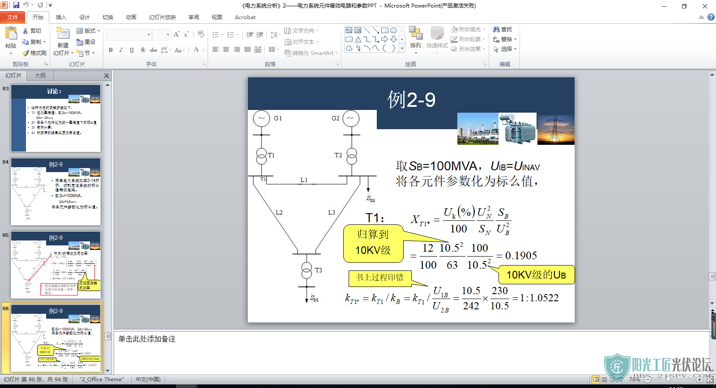Select slide 85 thumbnail
The height and width of the screenshot is (388, 716).
(56, 265)
